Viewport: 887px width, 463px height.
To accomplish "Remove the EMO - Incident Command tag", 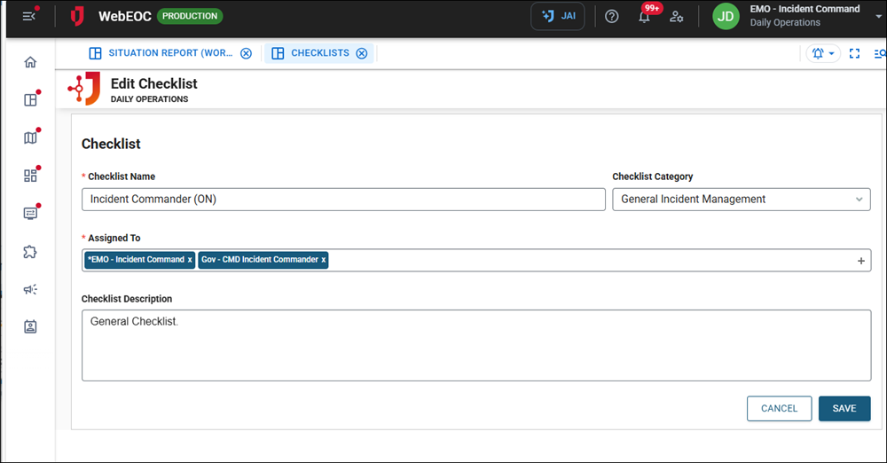I will point(190,260).
